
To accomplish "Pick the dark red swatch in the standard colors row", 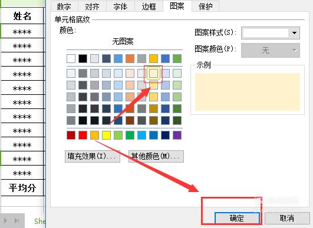I will pyautogui.click(x=71, y=135).
